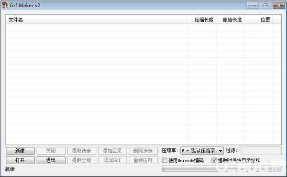The width and height of the screenshot is (287, 177).
Task: Click the 添加Grf button
Action: click(112, 160)
